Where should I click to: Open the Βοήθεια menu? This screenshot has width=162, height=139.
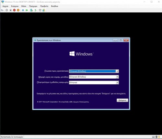click(x=54, y=6)
